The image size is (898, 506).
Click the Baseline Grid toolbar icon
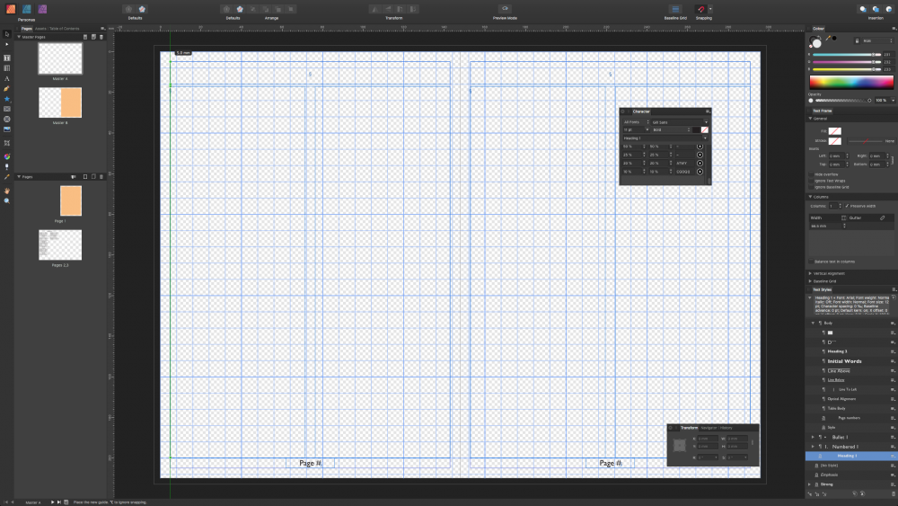click(676, 9)
